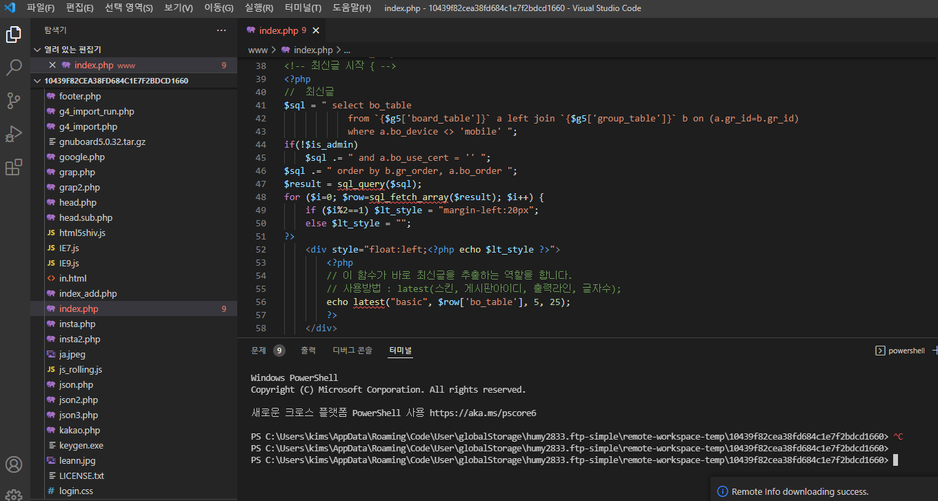The image size is (938, 501).
Task: Open the Search view in activity bar
Action: pyautogui.click(x=14, y=67)
